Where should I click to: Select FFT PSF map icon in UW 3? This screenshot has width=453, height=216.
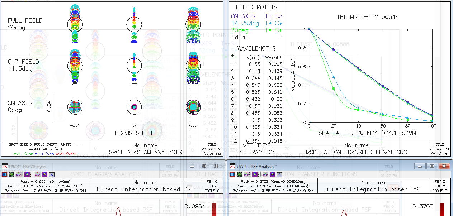point(28,174)
